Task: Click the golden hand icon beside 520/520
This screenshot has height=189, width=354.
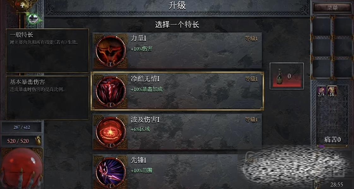Action: point(39,141)
